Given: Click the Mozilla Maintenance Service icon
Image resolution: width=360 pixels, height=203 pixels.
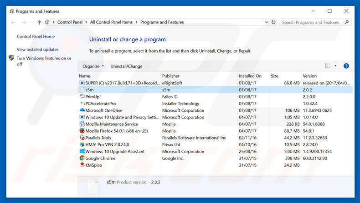Looking at the screenshot, I should (82, 124).
